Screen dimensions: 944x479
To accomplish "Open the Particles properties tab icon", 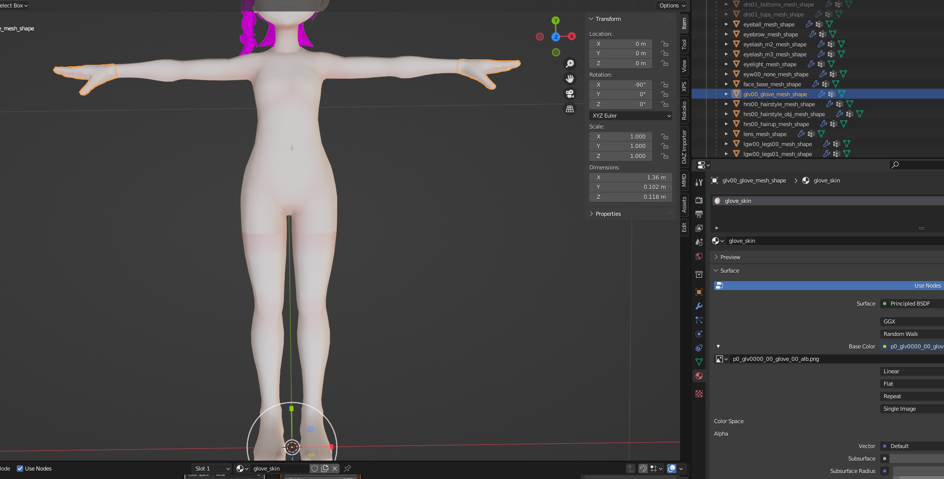I will coord(699,320).
